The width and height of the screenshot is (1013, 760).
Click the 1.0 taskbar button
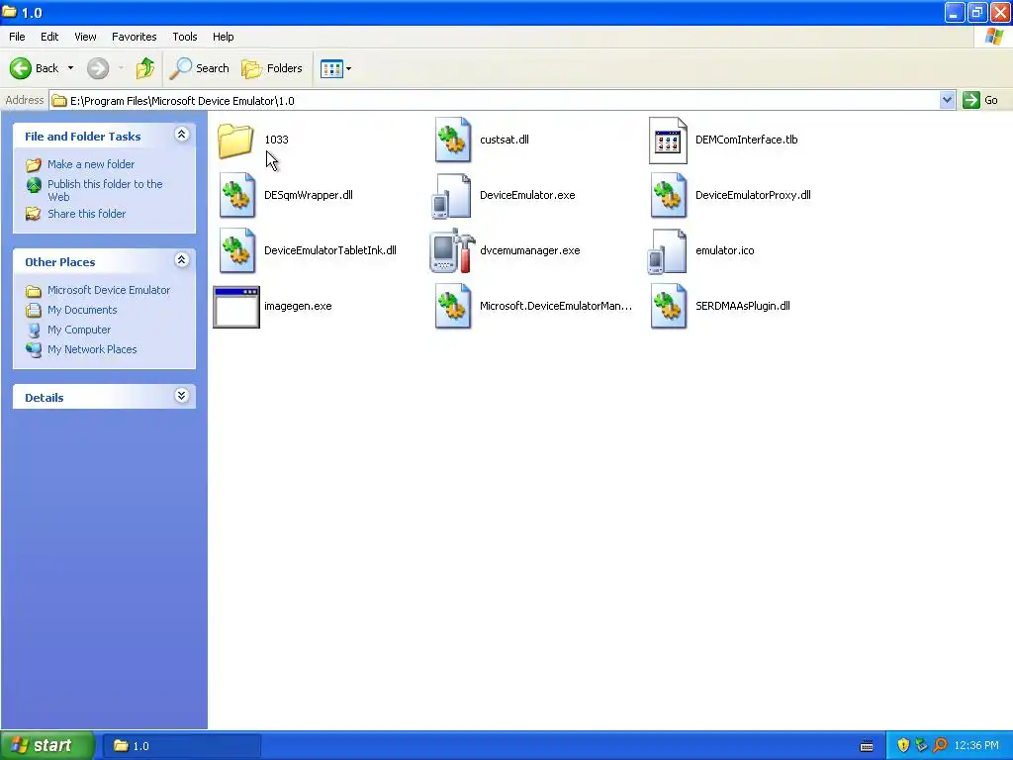tap(182, 746)
